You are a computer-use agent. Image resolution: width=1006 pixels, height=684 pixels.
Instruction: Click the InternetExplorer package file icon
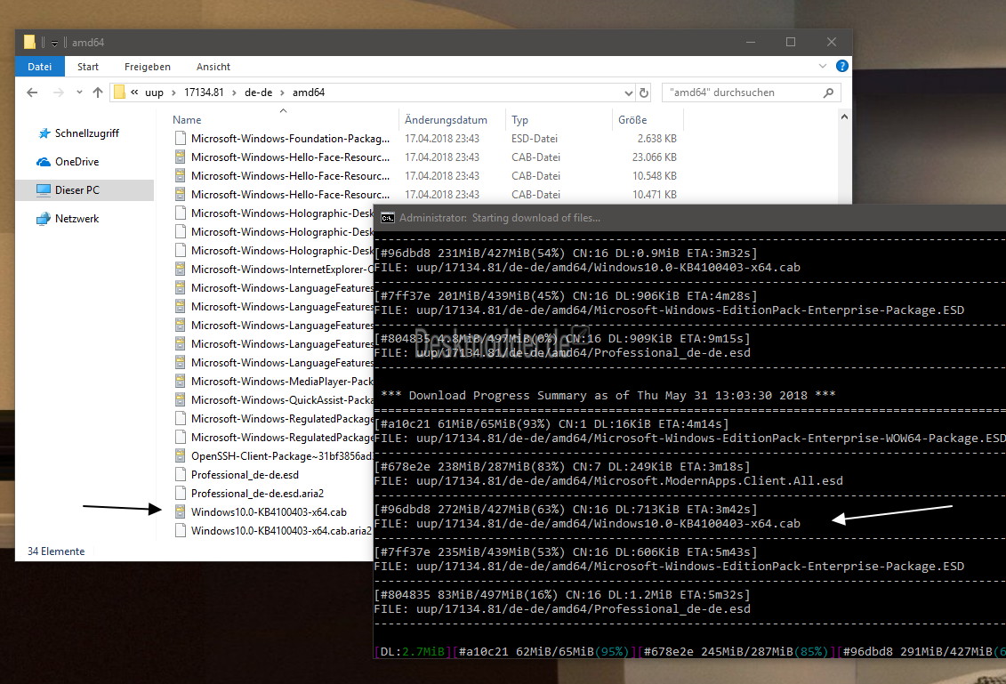click(x=181, y=270)
